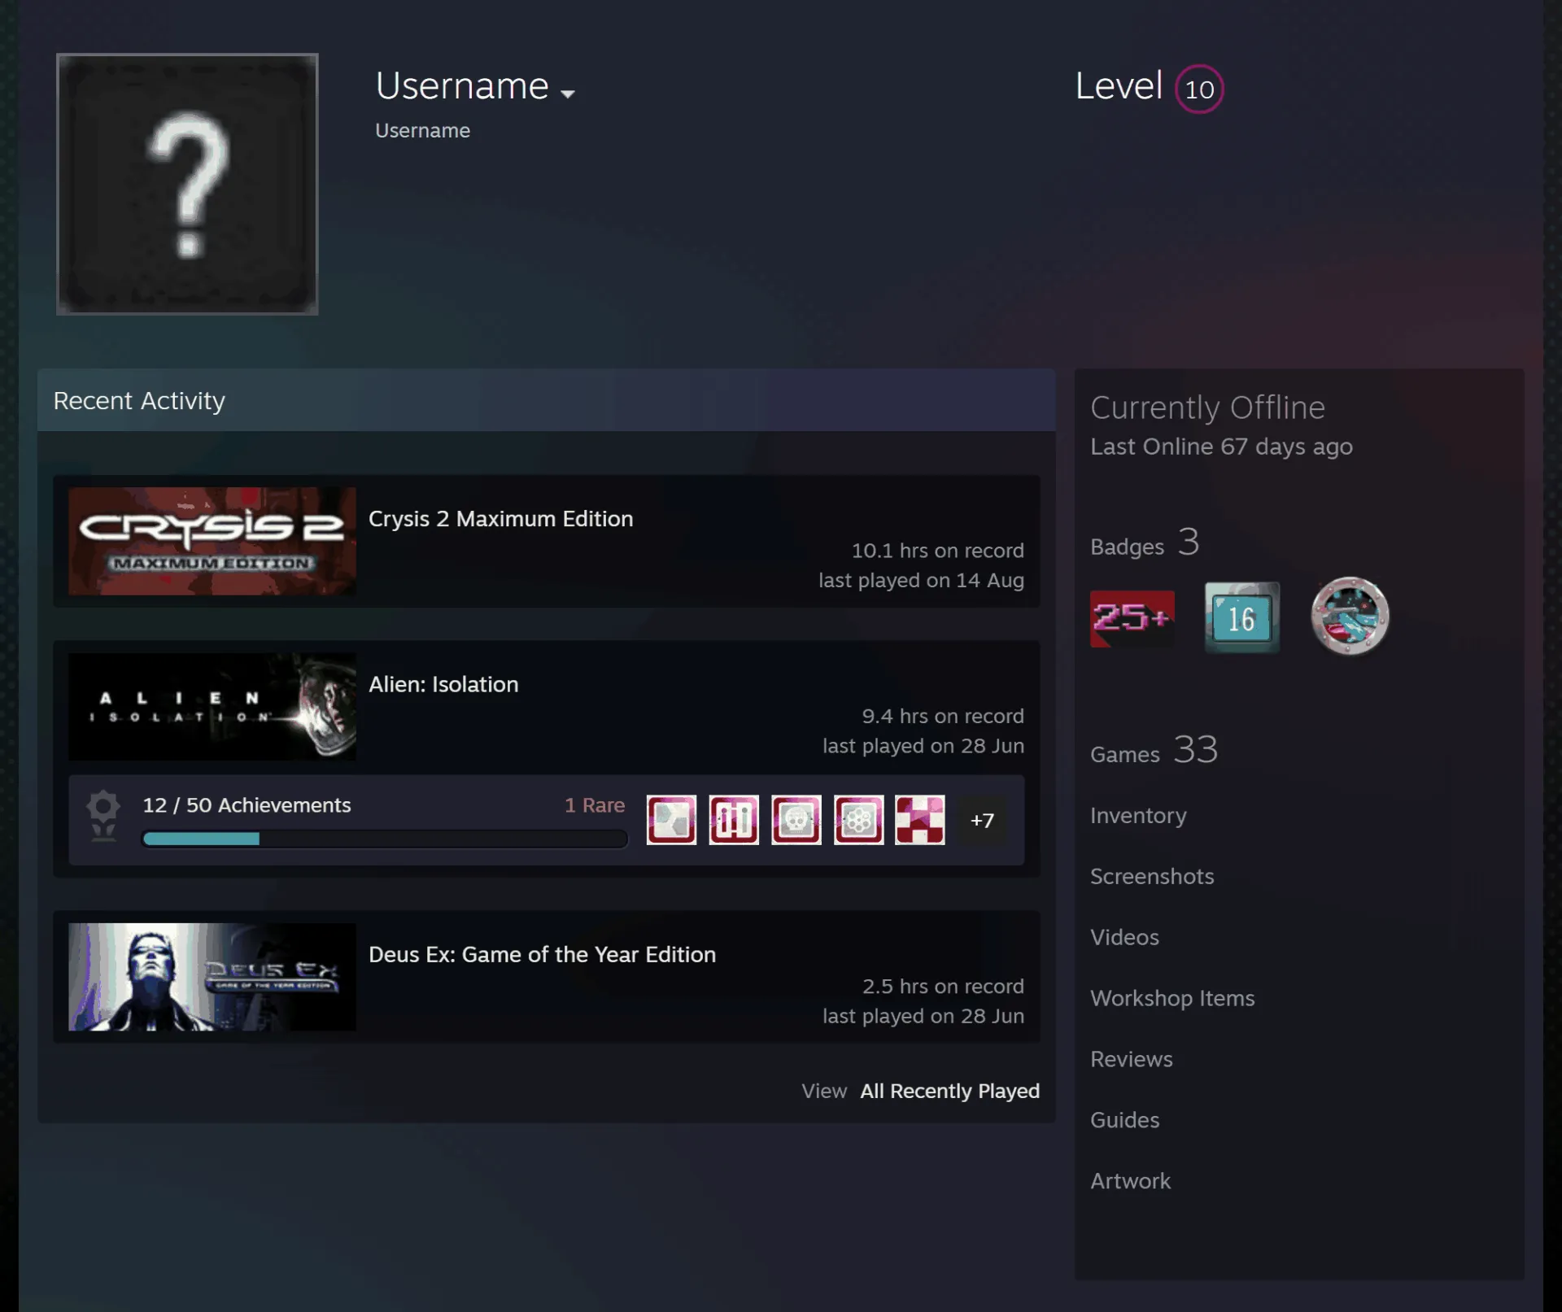Click the Alien: Isolation achievements progress bar
Image resolution: width=1562 pixels, height=1312 pixels.
pyautogui.click(x=385, y=839)
